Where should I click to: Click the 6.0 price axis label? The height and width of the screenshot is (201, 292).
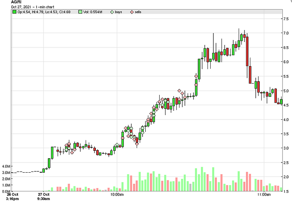coord(286,62)
